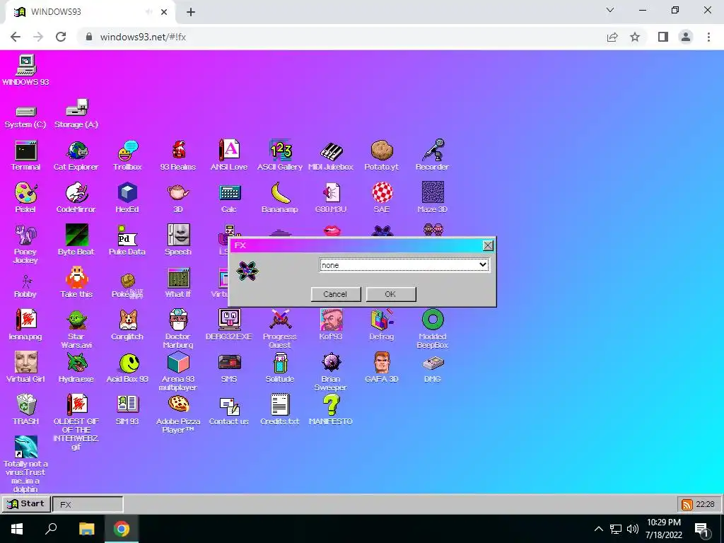Expand the FX effect dropdown showing none
The height and width of the screenshot is (543, 724).
[404, 265]
